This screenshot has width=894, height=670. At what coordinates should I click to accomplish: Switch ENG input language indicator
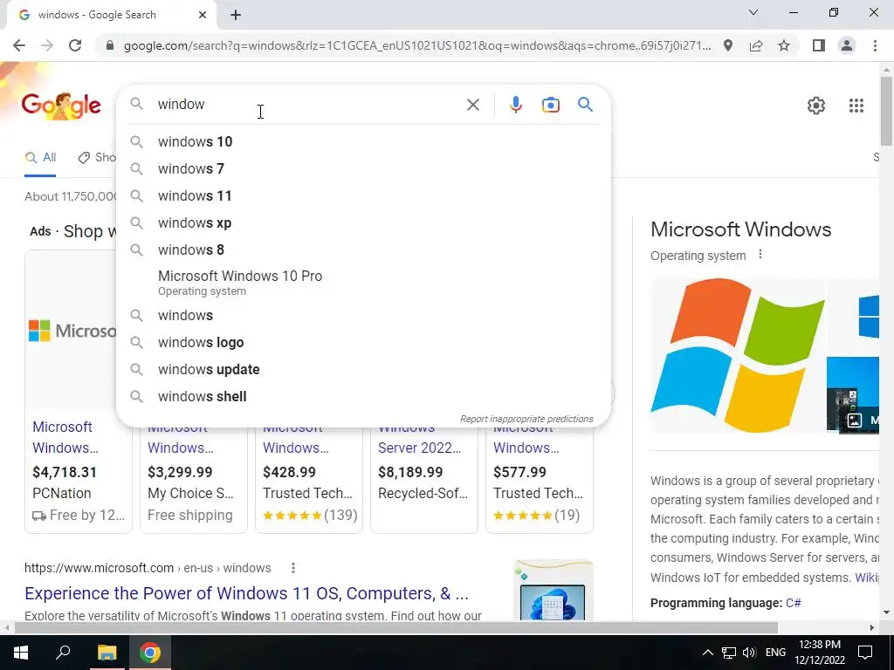click(775, 653)
